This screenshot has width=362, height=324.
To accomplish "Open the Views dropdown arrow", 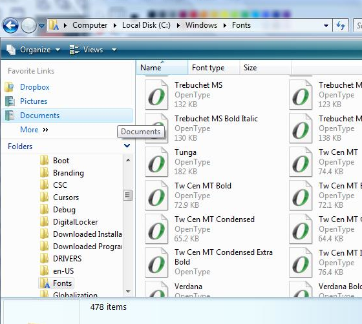I will [x=114, y=50].
